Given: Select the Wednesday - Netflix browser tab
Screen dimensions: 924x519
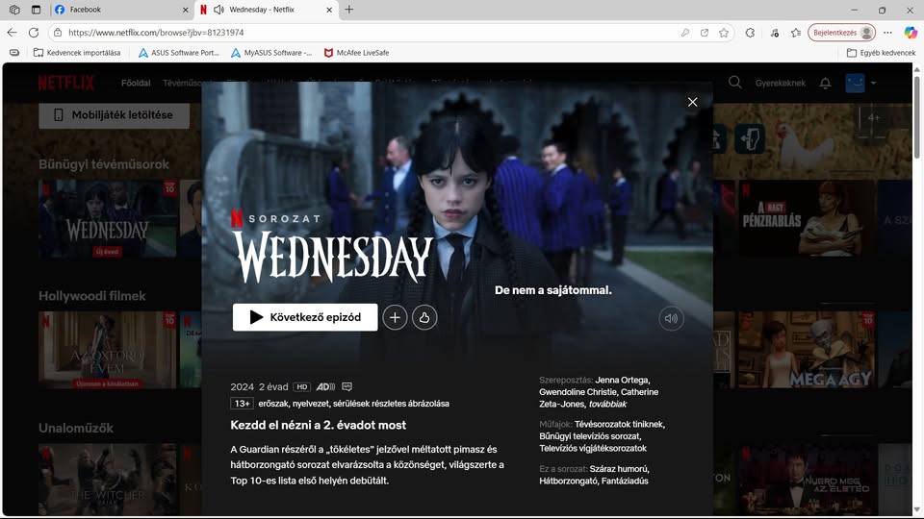Looking at the screenshot, I should point(267,10).
